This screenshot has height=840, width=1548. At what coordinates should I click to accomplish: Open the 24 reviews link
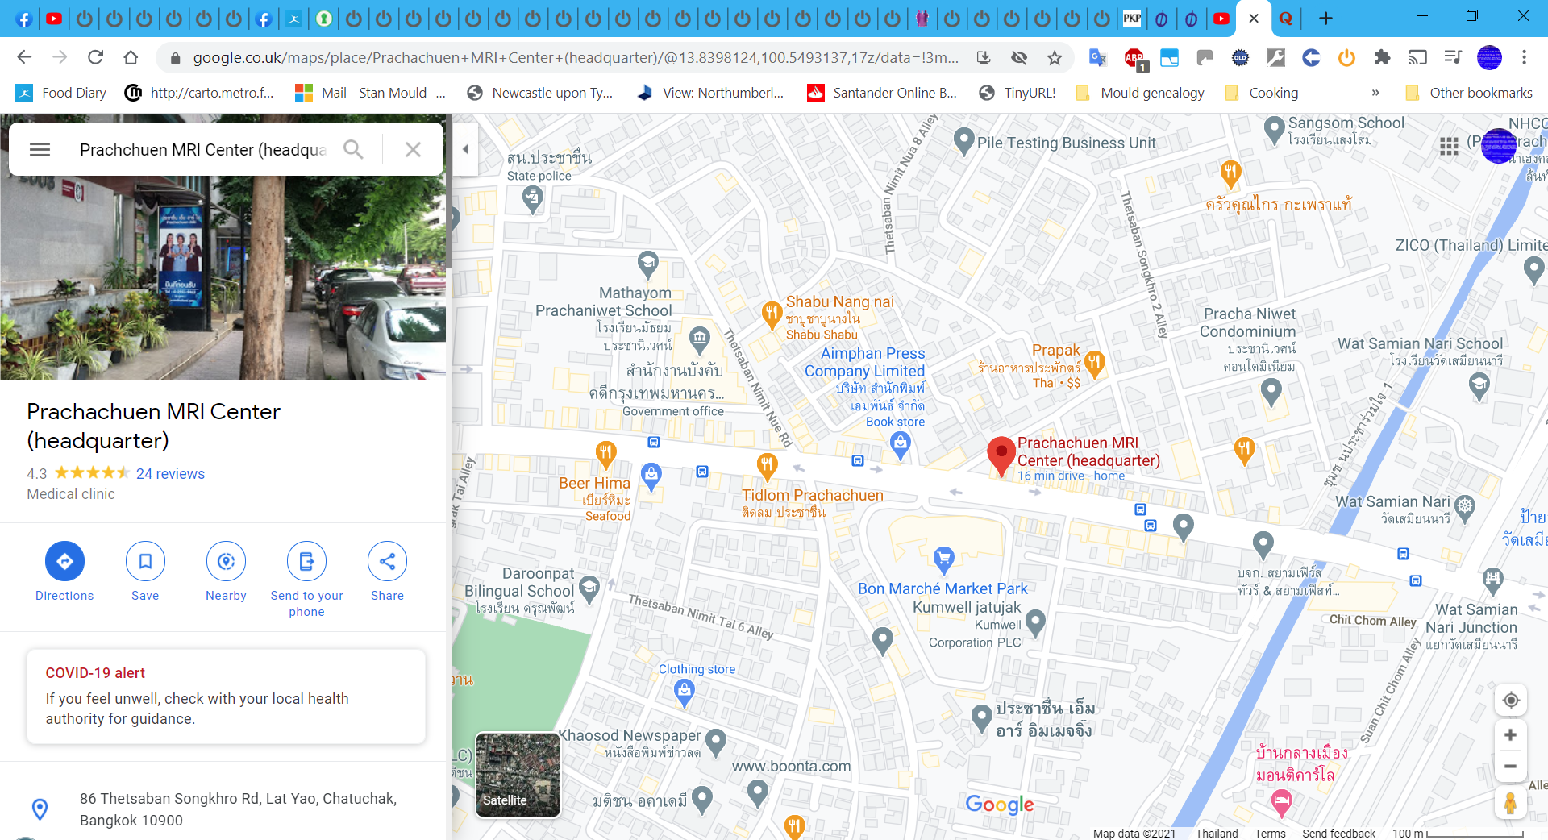tap(170, 474)
